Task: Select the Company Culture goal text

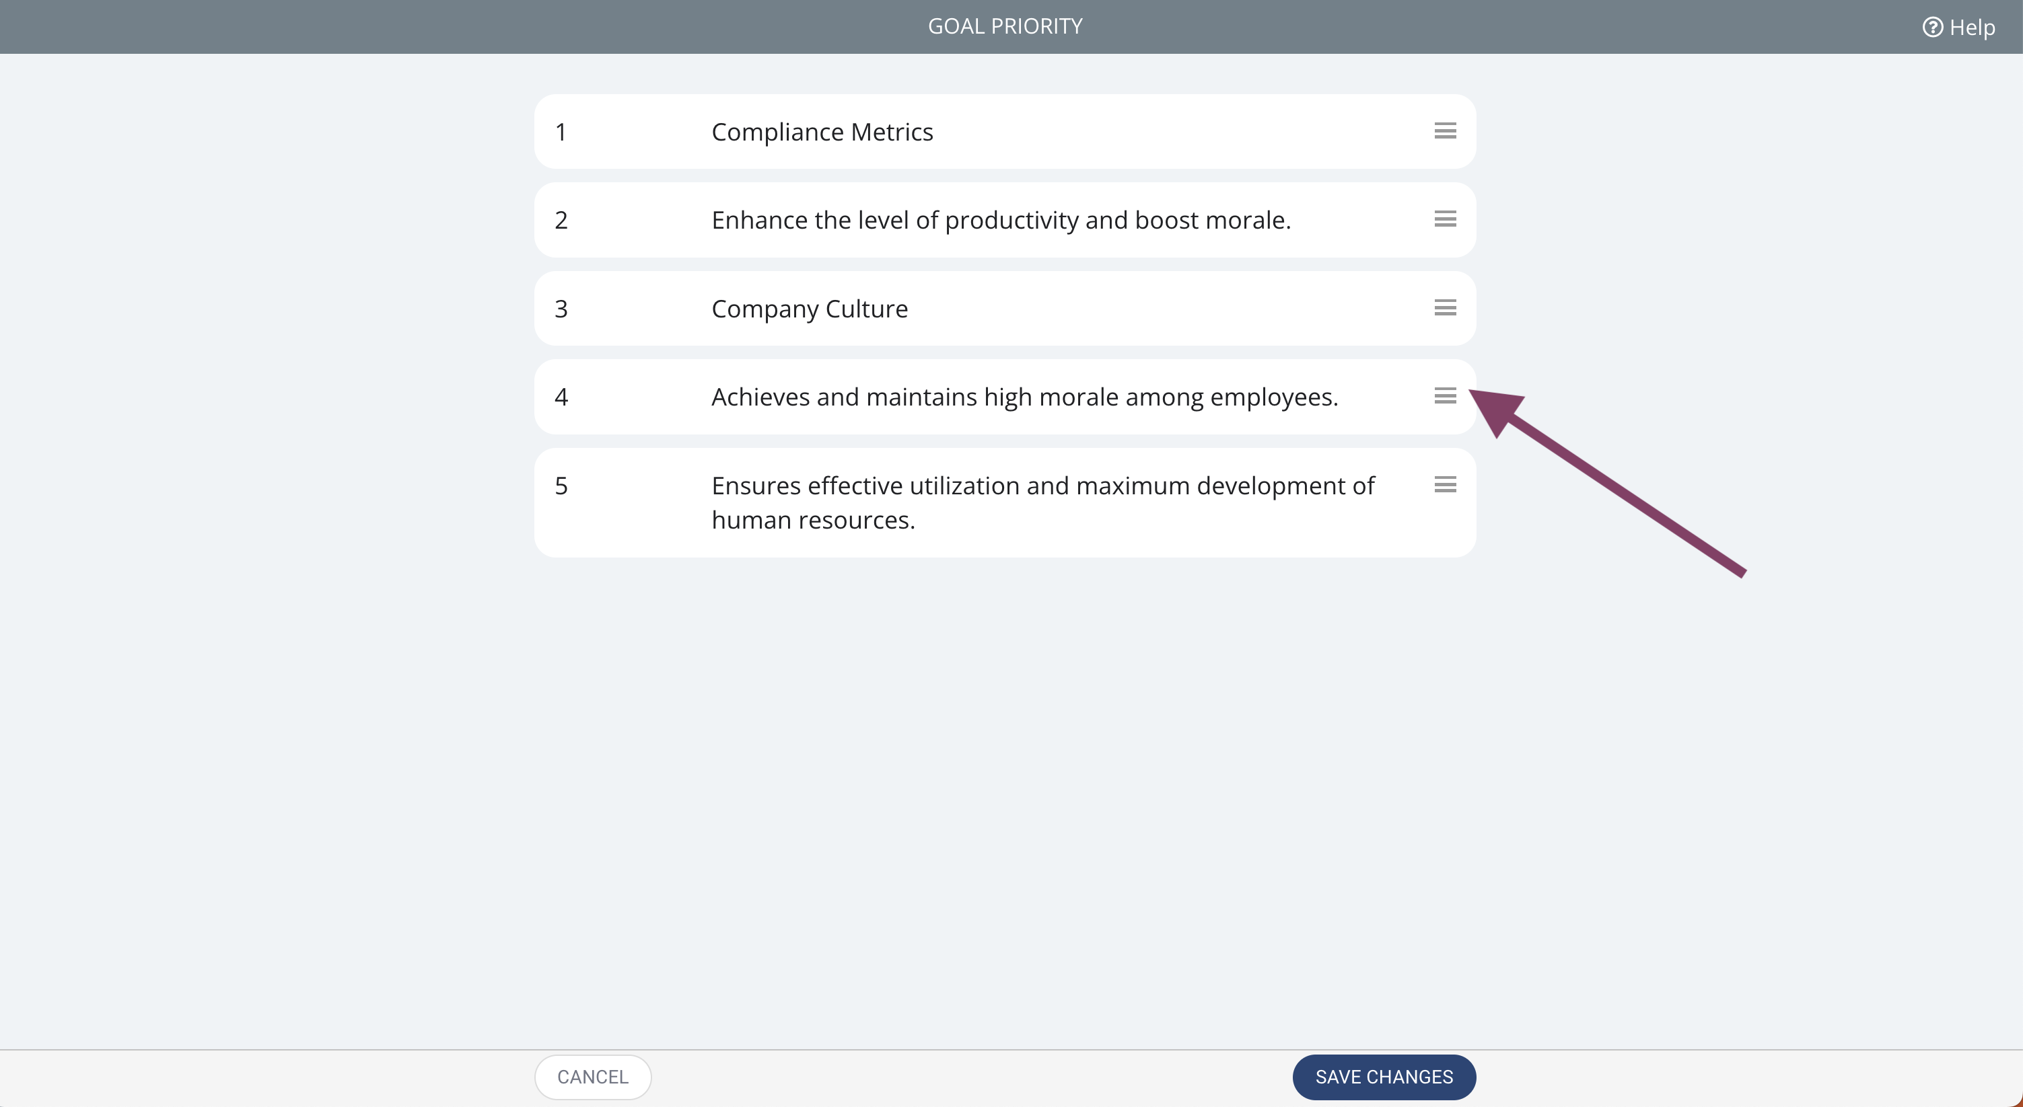Action: coord(810,309)
